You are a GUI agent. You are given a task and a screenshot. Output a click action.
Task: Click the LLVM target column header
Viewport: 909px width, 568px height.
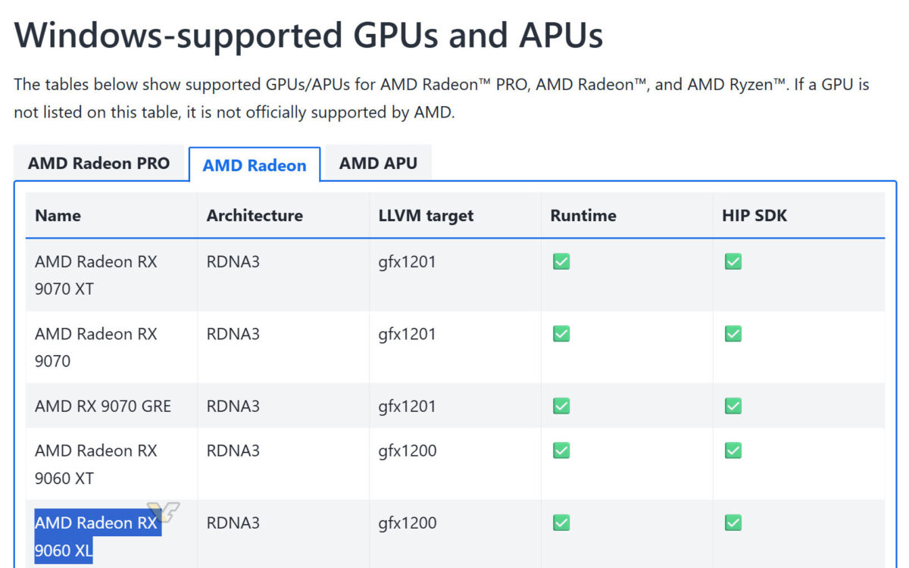coord(426,215)
